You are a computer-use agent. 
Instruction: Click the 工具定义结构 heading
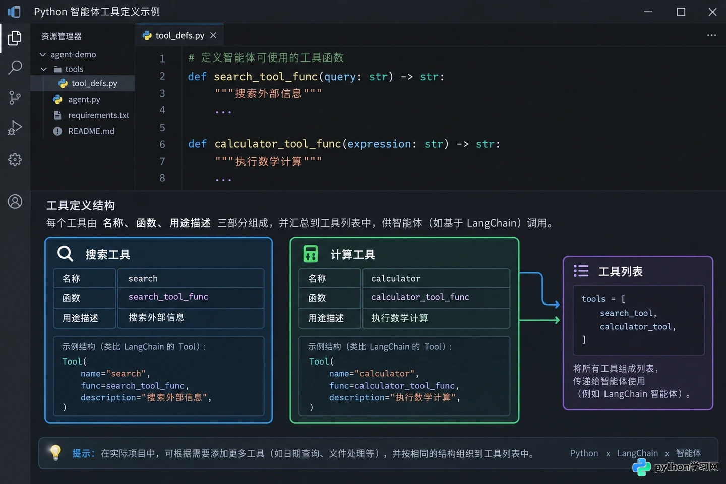[x=81, y=206]
